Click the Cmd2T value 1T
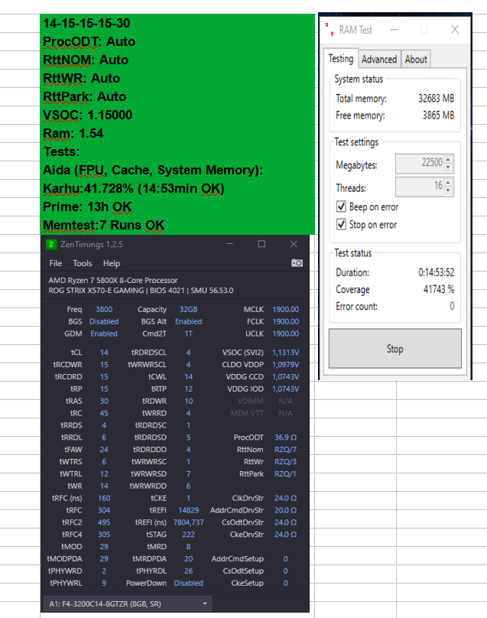487x618 pixels. click(x=188, y=333)
